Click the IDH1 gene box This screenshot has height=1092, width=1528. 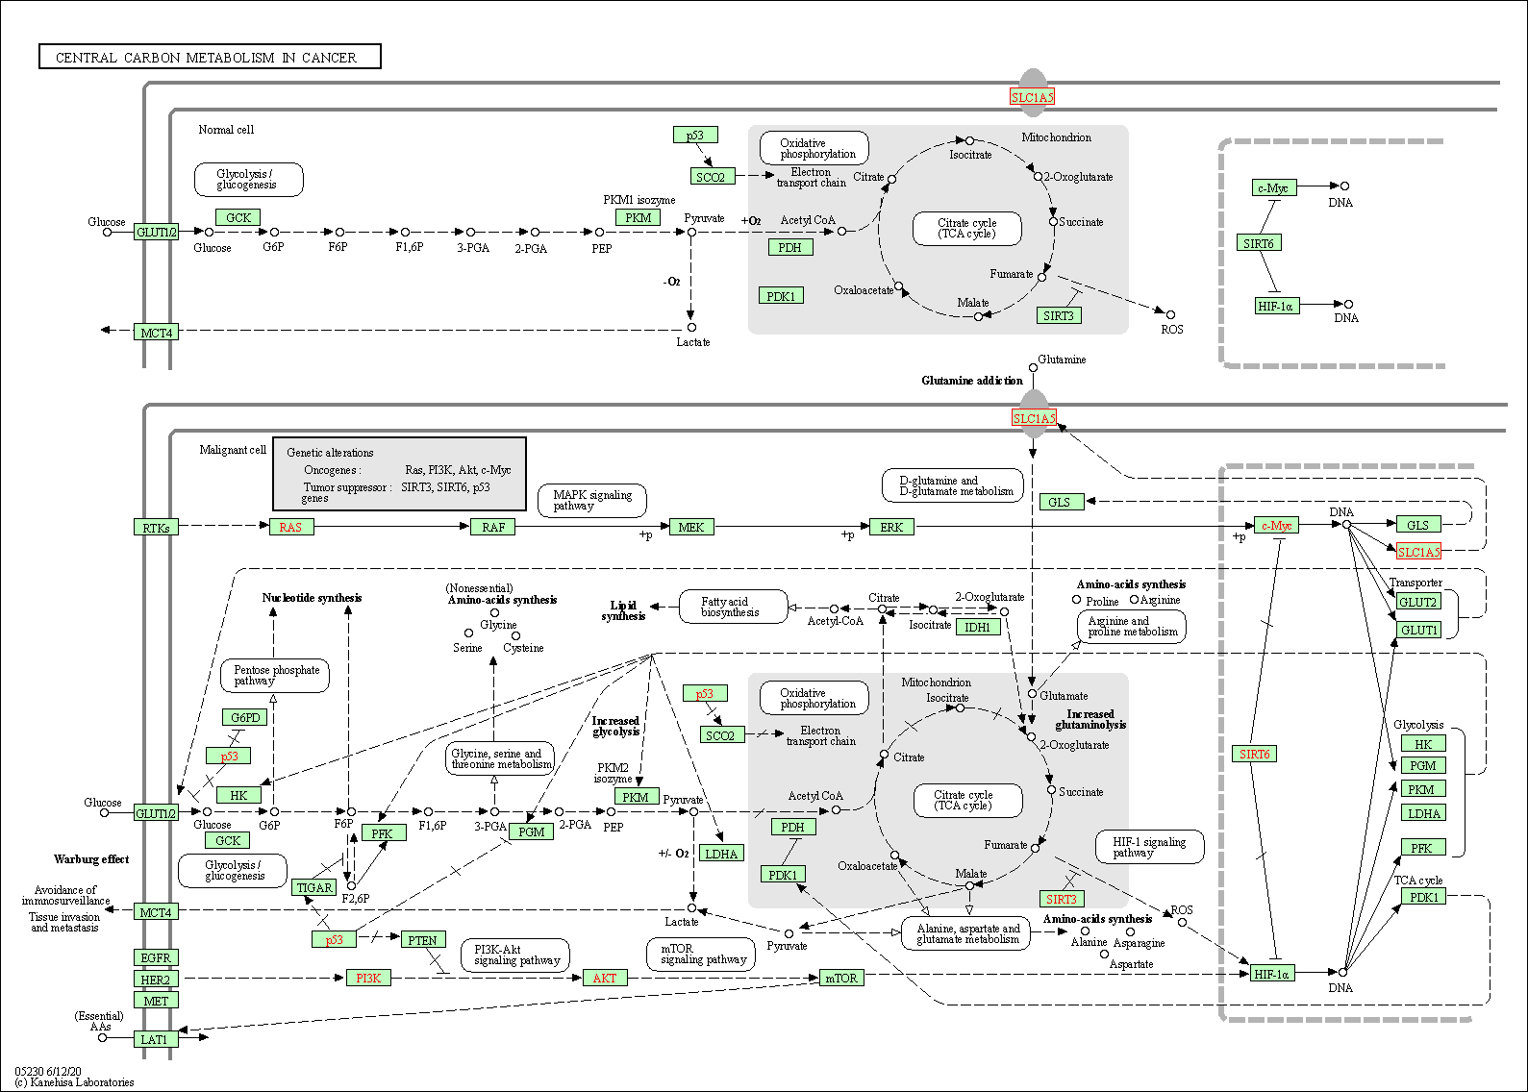click(x=978, y=627)
